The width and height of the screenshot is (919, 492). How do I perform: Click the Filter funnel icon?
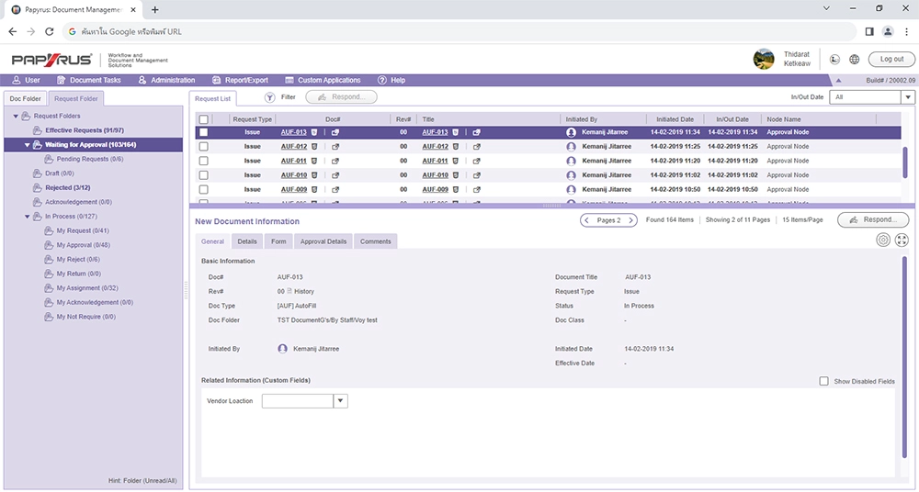[x=270, y=96]
